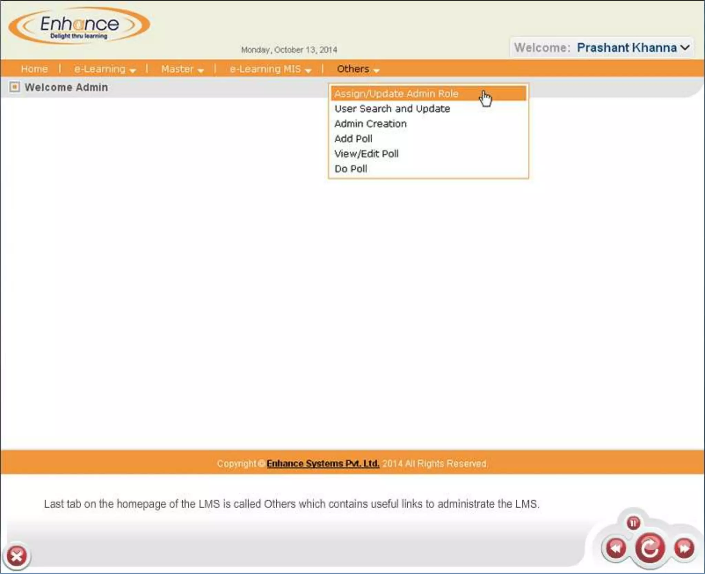
Task: Select Assign/Update Admin Role
Action: tap(396, 94)
